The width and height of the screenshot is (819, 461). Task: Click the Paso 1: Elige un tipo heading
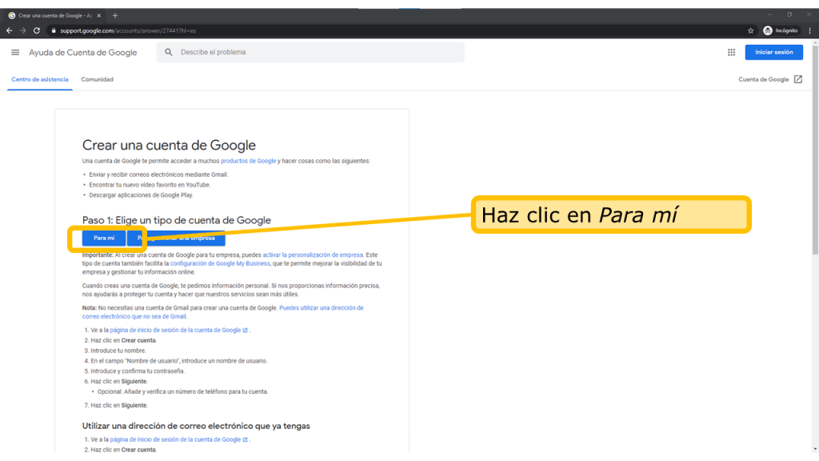click(177, 220)
